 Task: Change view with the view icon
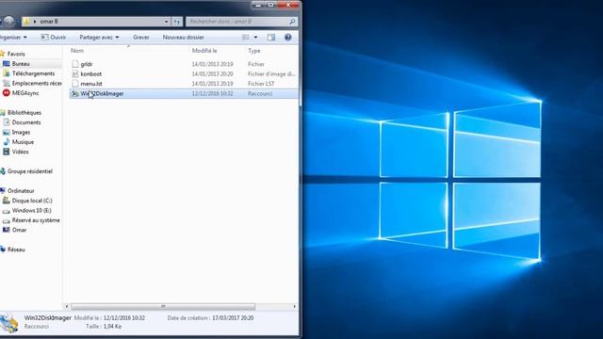click(x=246, y=38)
